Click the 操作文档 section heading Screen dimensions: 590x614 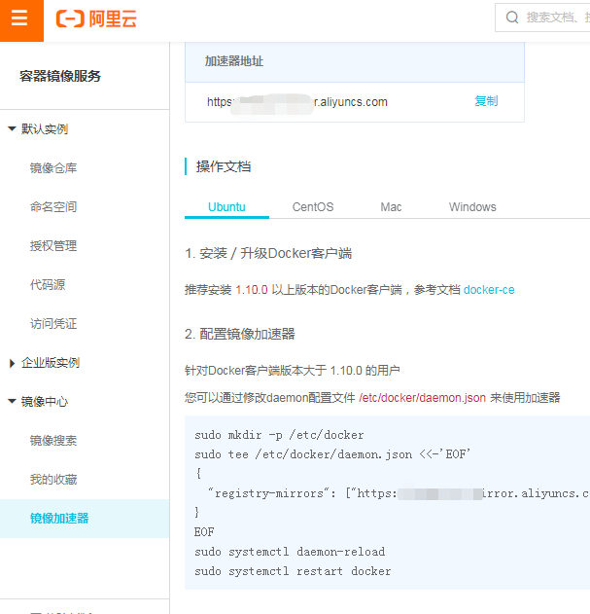[224, 166]
